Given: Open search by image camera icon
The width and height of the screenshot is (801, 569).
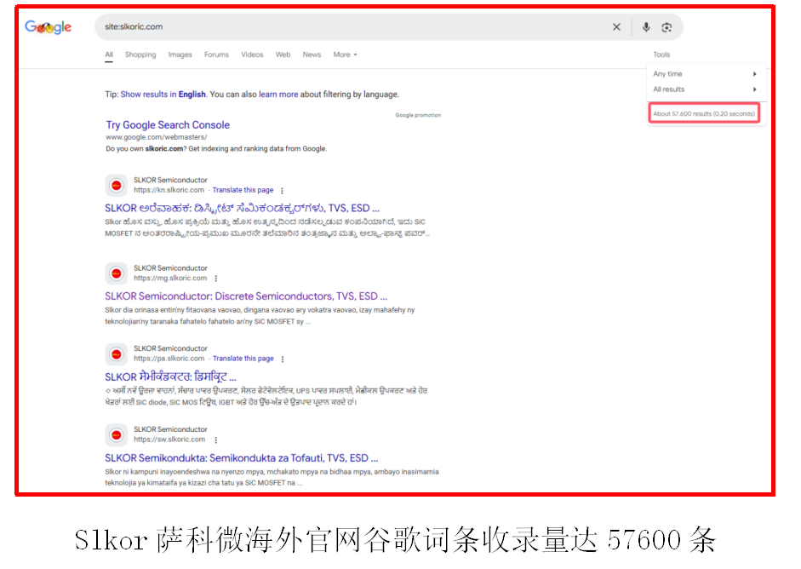Looking at the screenshot, I should click(x=667, y=27).
